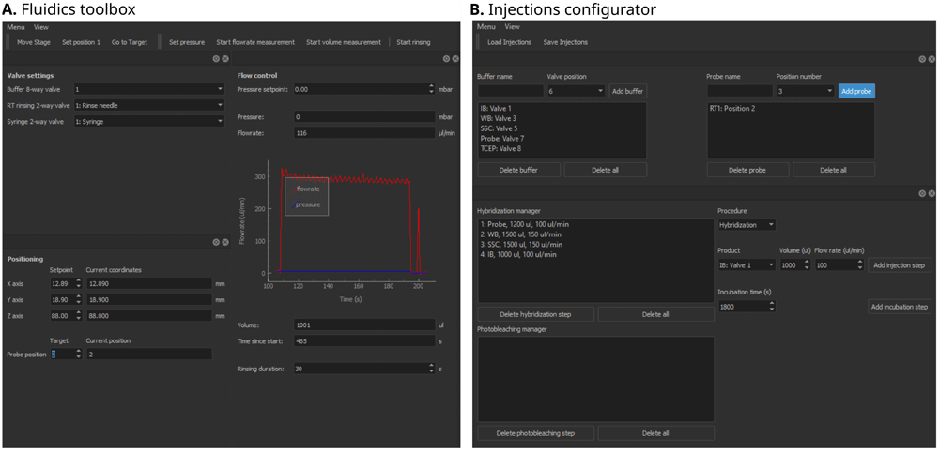Click Y axis setpoint stepper
The image size is (939, 453).
pyautogui.click(x=78, y=299)
